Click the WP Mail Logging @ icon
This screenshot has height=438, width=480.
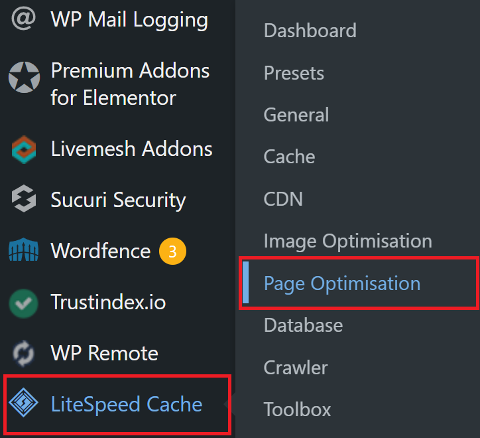click(x=24, y=19)
